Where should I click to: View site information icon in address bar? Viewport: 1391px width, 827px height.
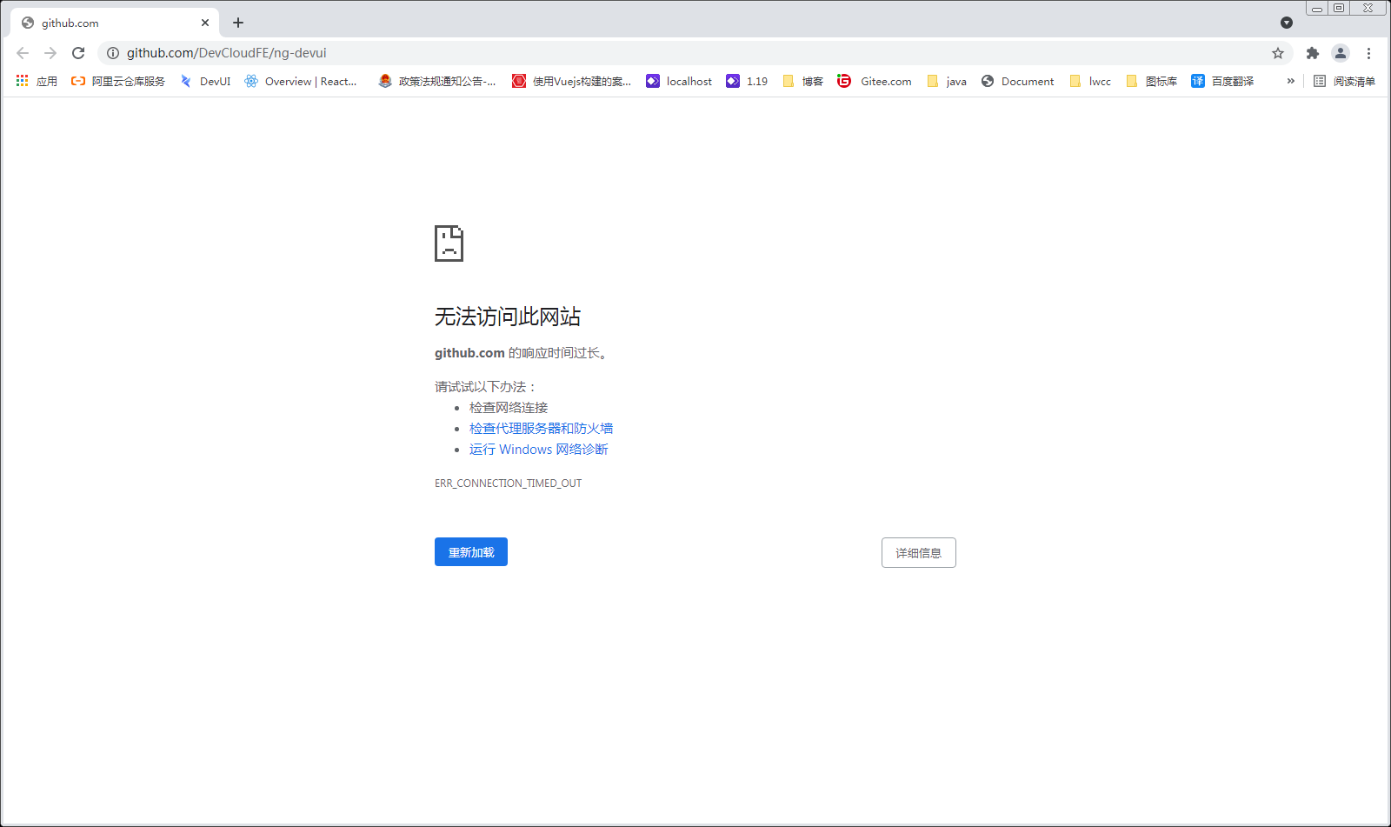pyautogui.click(x=113, y=53)
